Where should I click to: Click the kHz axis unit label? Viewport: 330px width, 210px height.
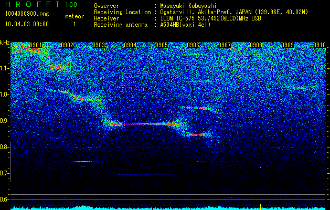click(x=5, y=43)
